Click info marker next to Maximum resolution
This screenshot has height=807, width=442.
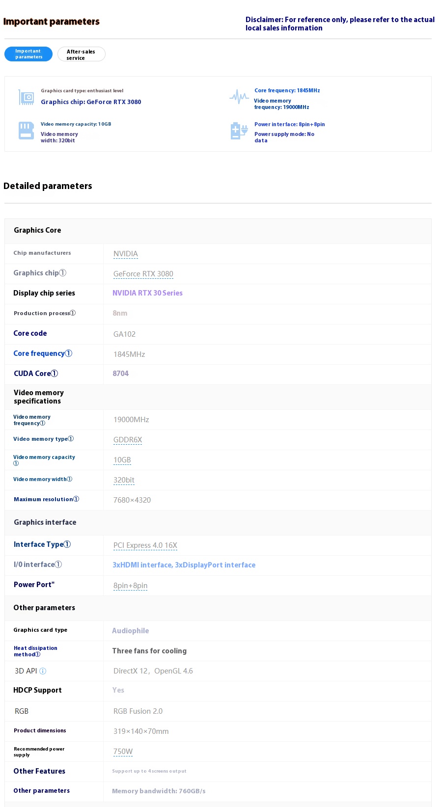(x=76, y=499)
